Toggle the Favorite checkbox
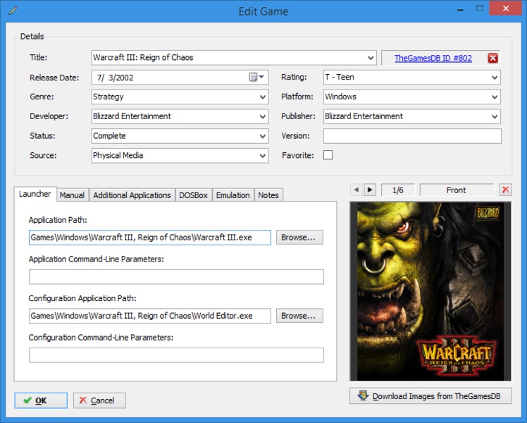The width and height of the screenshot is (527, 423). [x=328, y=155]
